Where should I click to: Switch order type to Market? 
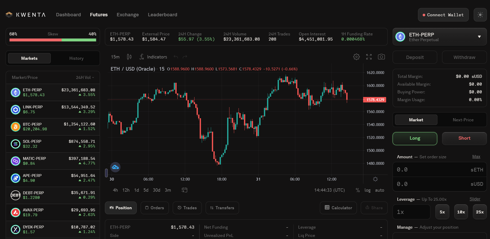416,120
